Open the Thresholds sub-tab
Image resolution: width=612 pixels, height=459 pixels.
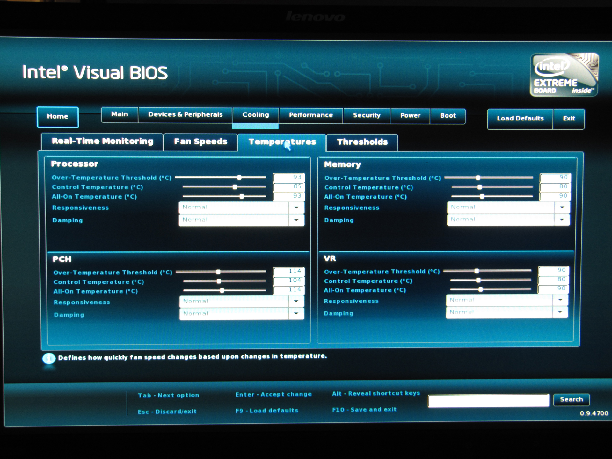tap(362, 142)
